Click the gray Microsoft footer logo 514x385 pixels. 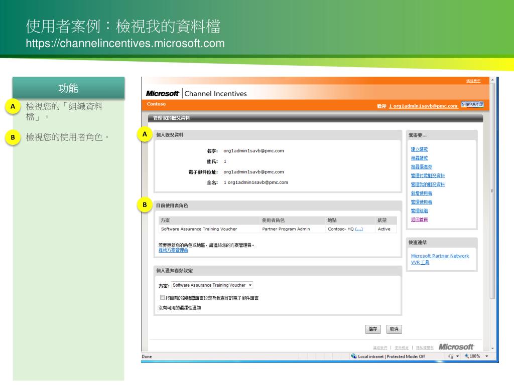[x=456, y=347]
